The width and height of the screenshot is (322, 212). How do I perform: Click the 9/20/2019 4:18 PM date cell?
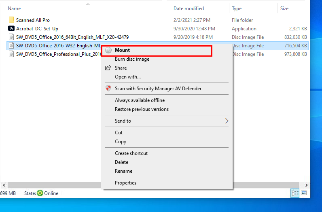pos(193,37)
